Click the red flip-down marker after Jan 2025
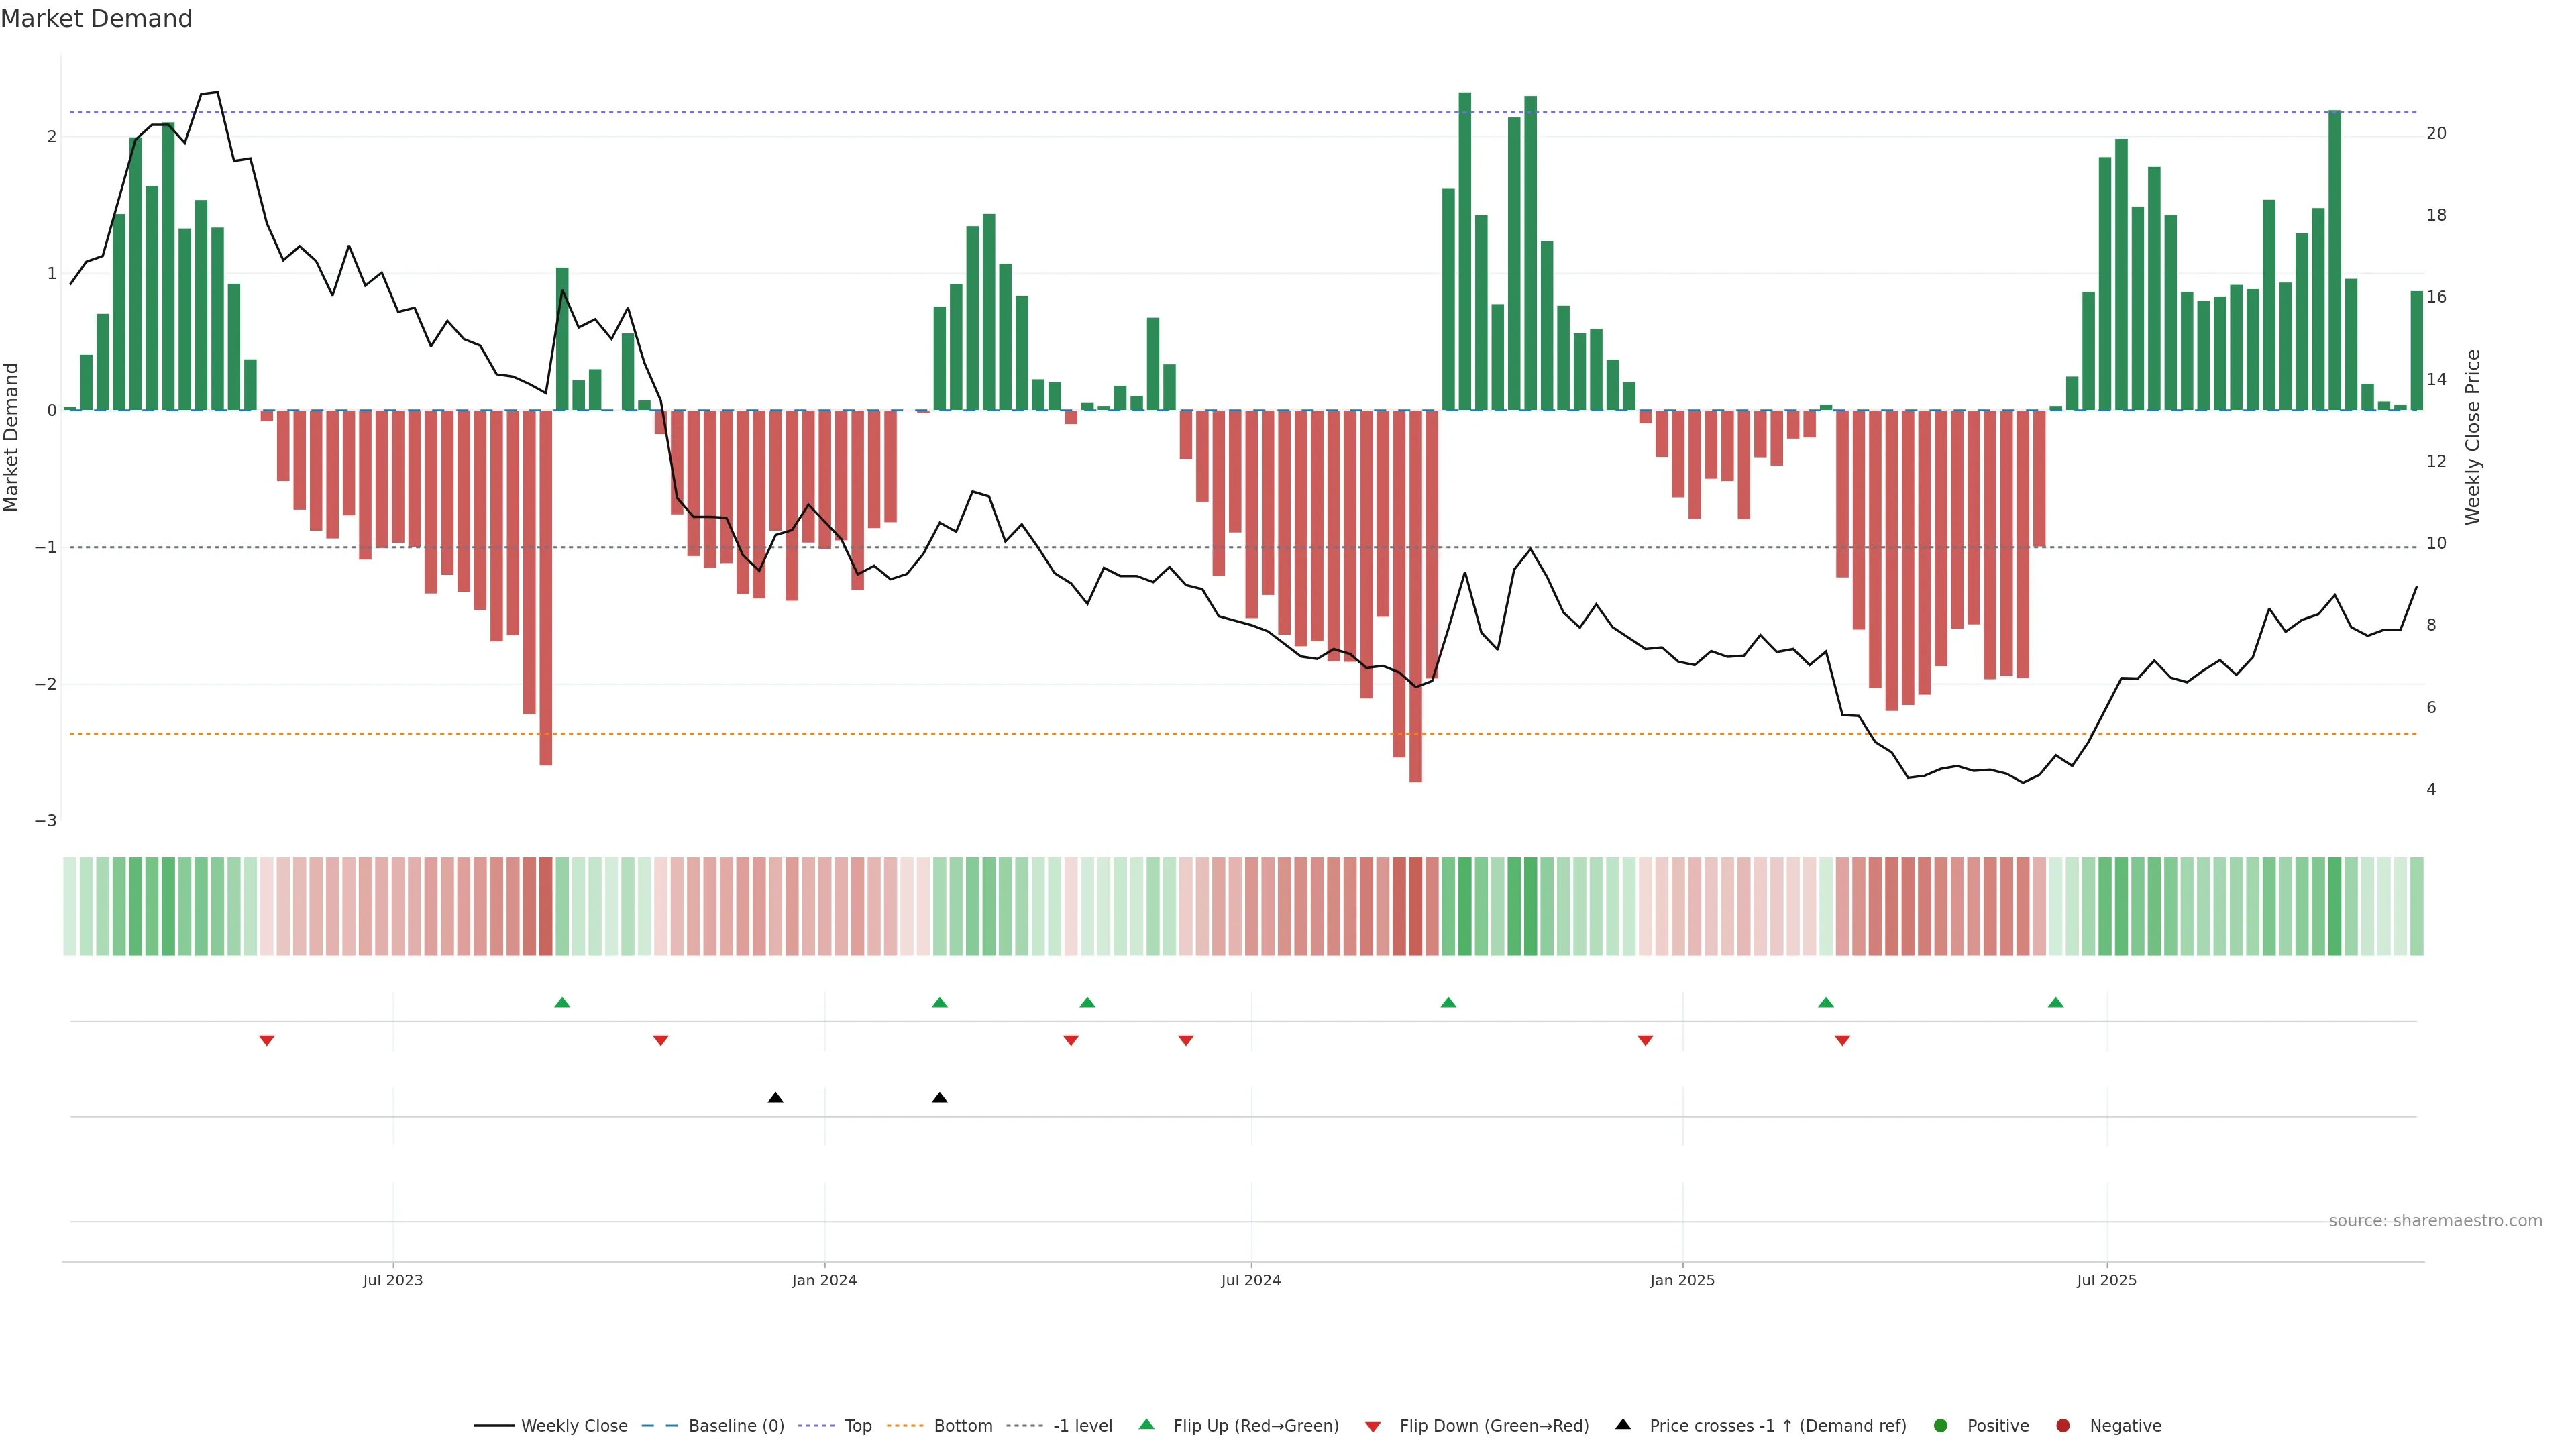The image size is (2576, 1449). (x=1842, y=1041)
